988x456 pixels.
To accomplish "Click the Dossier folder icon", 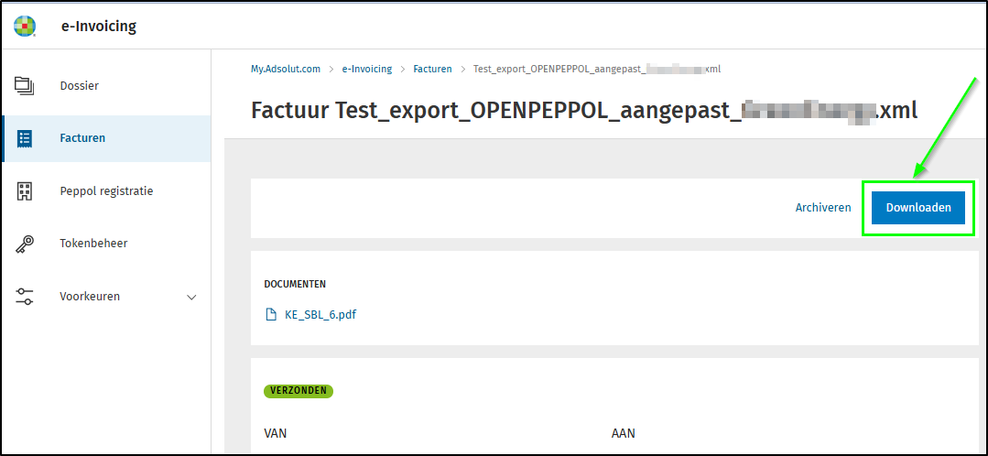I will [25, 86].
